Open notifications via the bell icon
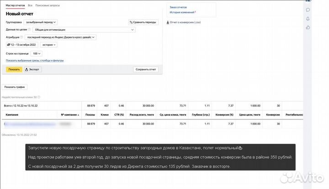Screen dimensions: 329x189 click(x=308, y=19)
